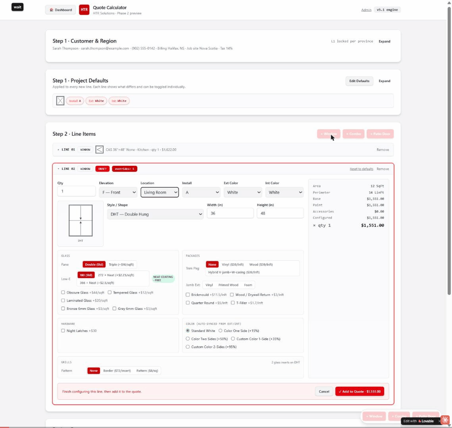Image resolution: width=452 pixels, height=428 pixels.
Task: Add a new Patio Door line item
Action: 380,134
